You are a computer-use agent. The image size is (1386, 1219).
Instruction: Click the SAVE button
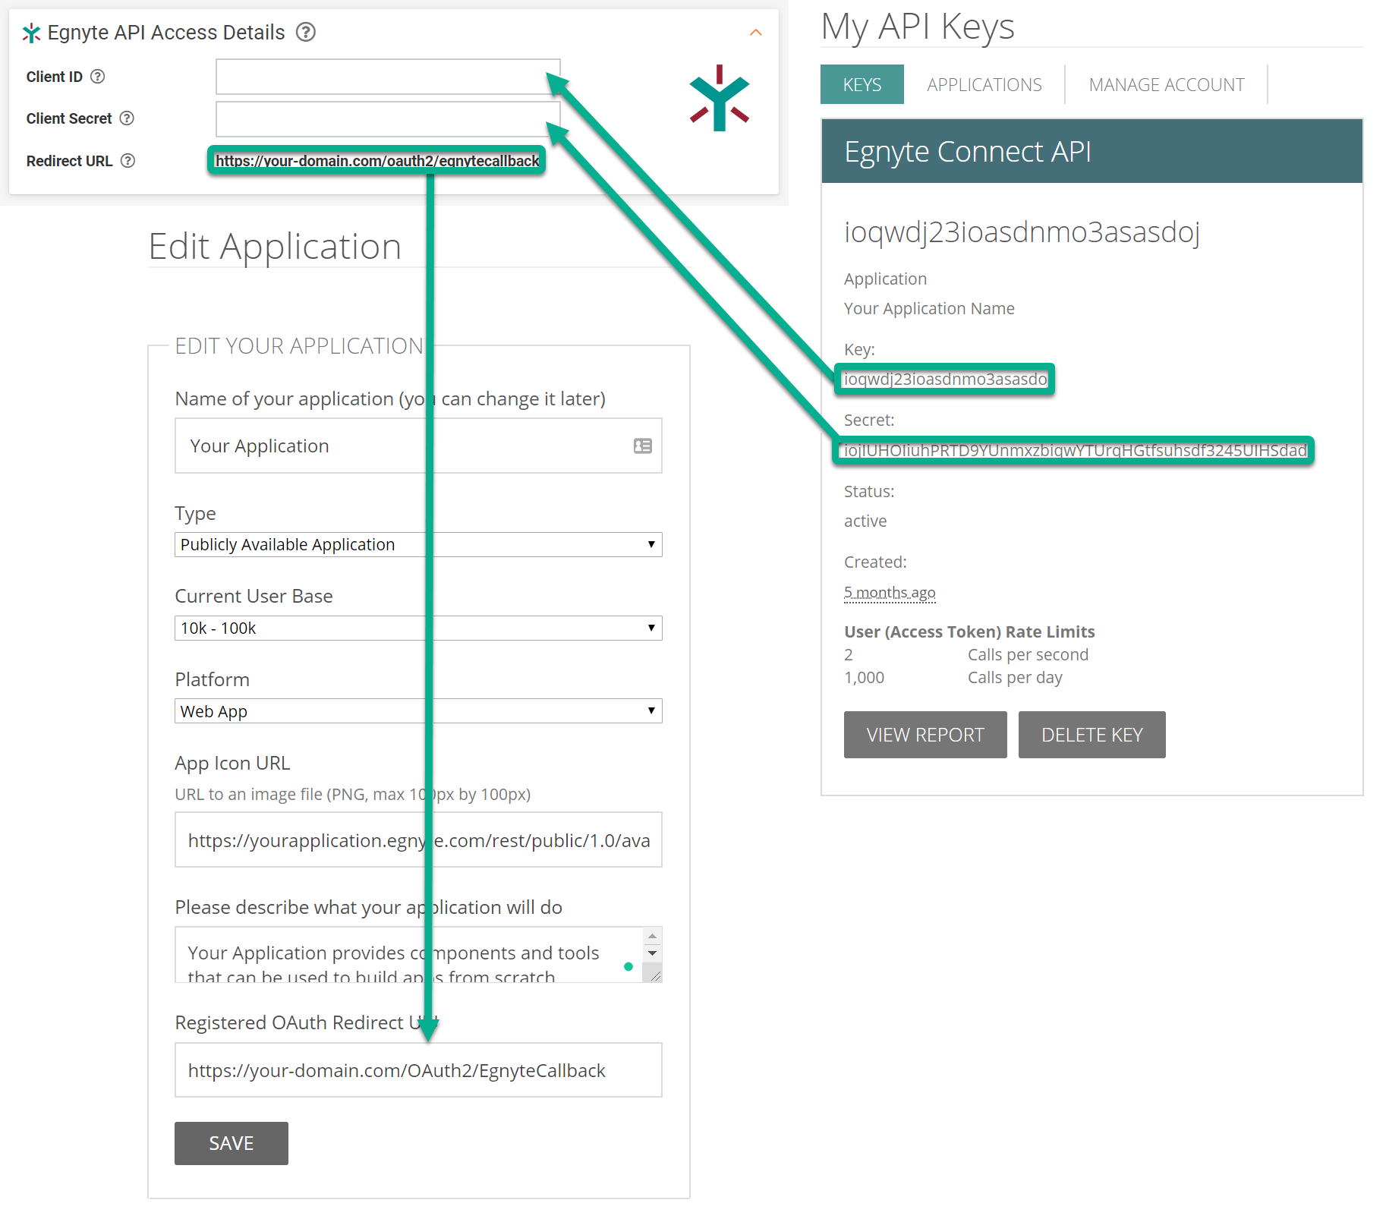tap(232, 1143)
